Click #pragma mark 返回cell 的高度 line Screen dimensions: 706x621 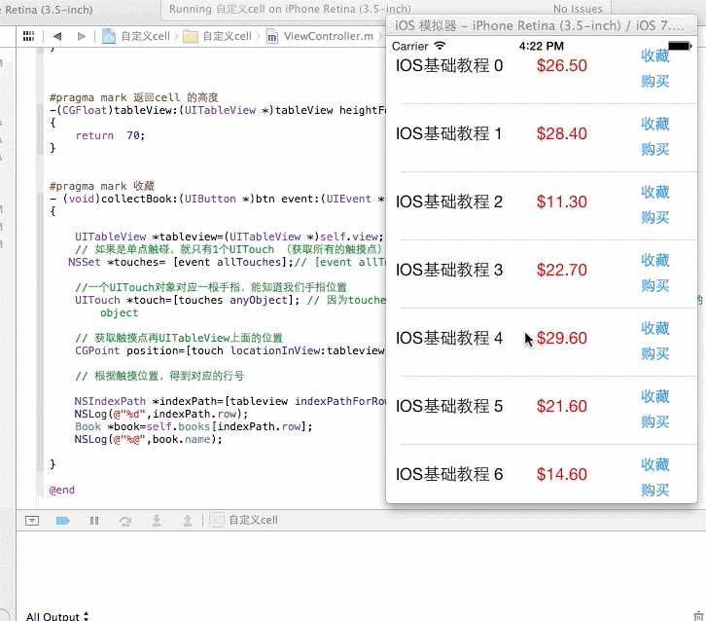(x=134, y=97)
